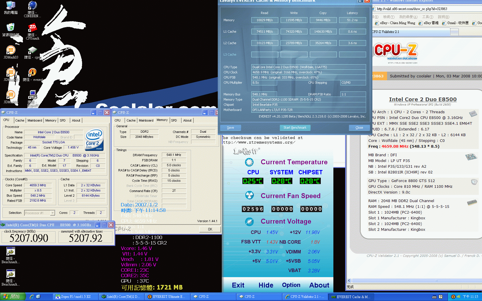
Task: Click the DRAM Frequency value 548.1 MHz
Action: click(x=174, y=155)
